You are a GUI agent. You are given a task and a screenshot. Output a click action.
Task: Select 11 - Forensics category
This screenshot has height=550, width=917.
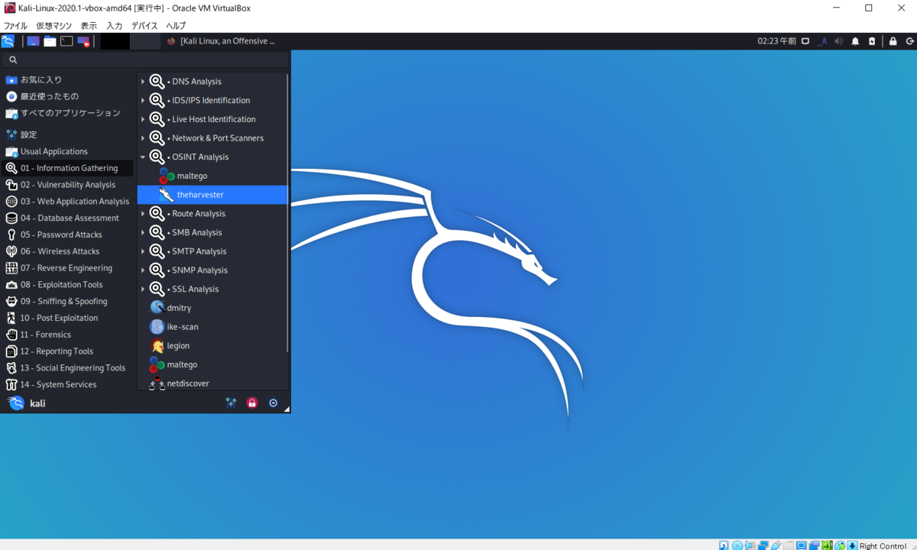tap(68, 335)
